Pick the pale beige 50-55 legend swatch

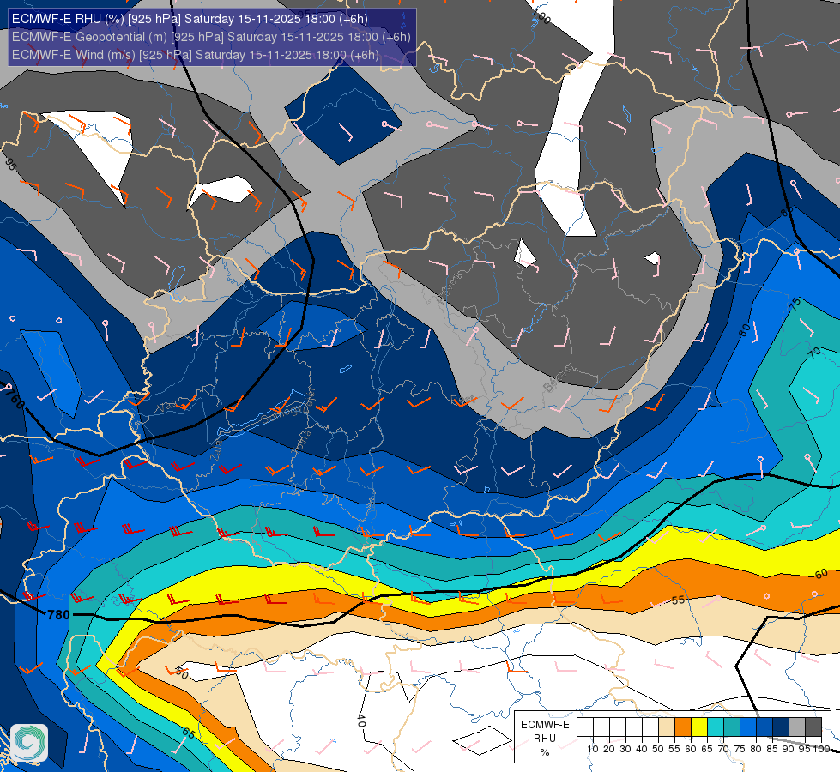[667, 727]
